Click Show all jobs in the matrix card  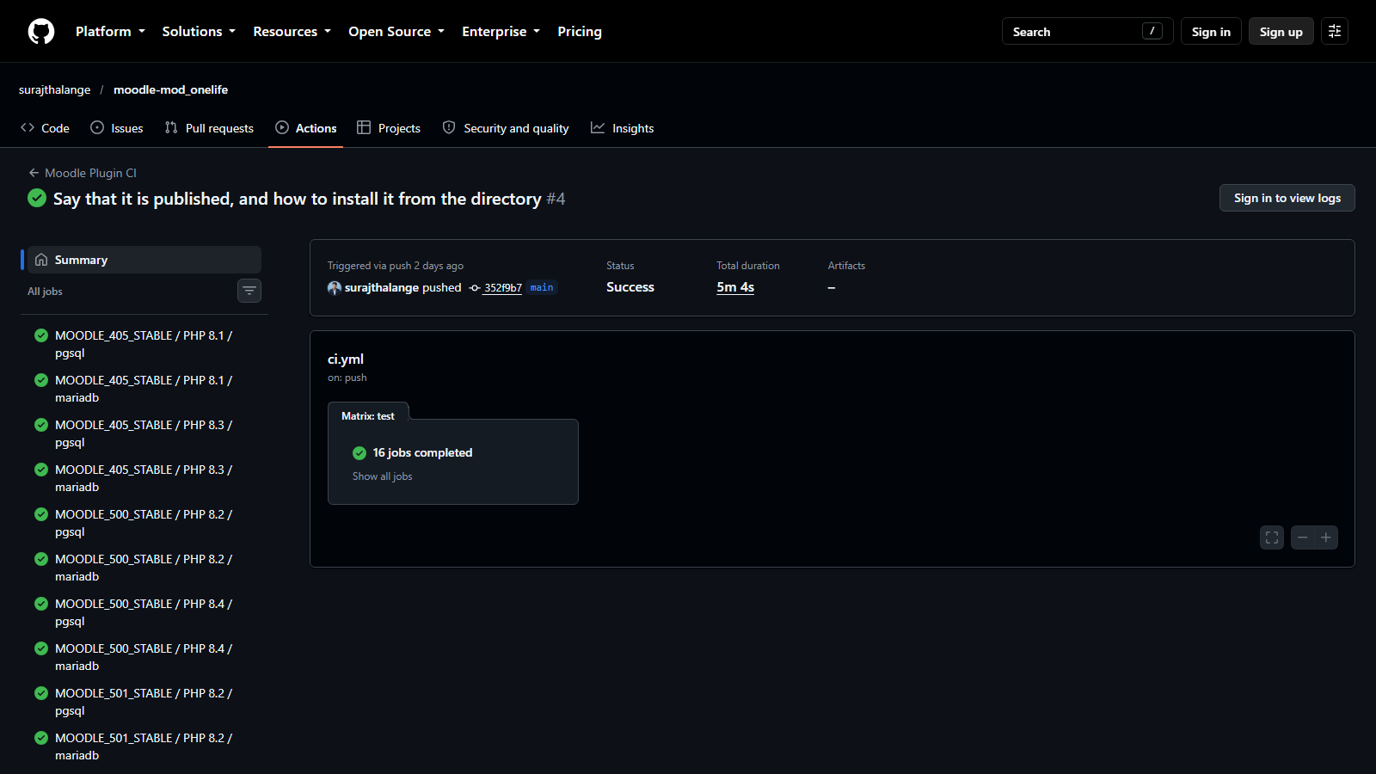click(383, 476)
